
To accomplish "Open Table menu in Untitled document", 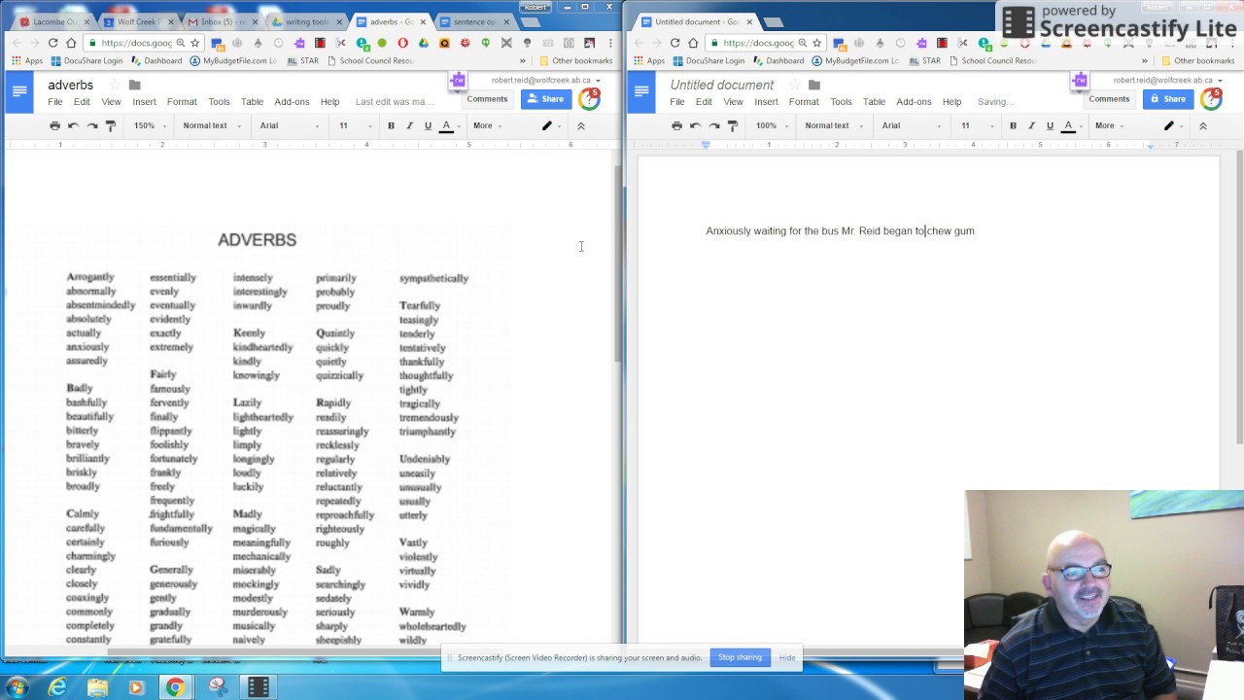I will (x=874, y=101).
